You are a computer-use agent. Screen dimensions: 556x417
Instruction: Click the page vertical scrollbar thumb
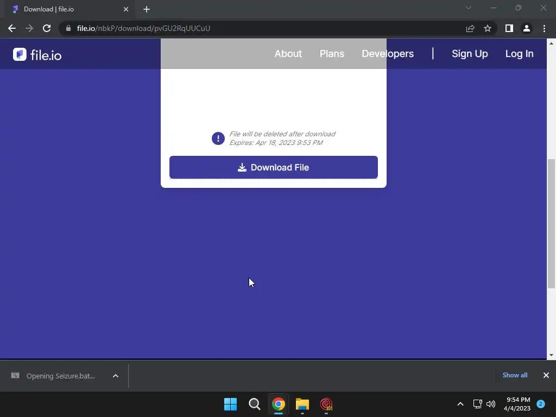pyautogui.click(x=551, y=223)
